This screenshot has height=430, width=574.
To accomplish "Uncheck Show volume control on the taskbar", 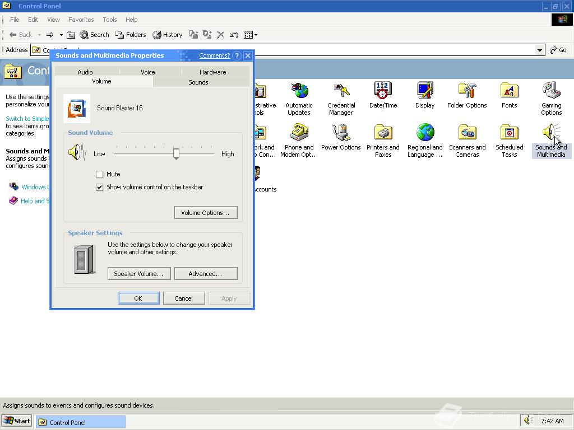I will click(x=99, y=187).
